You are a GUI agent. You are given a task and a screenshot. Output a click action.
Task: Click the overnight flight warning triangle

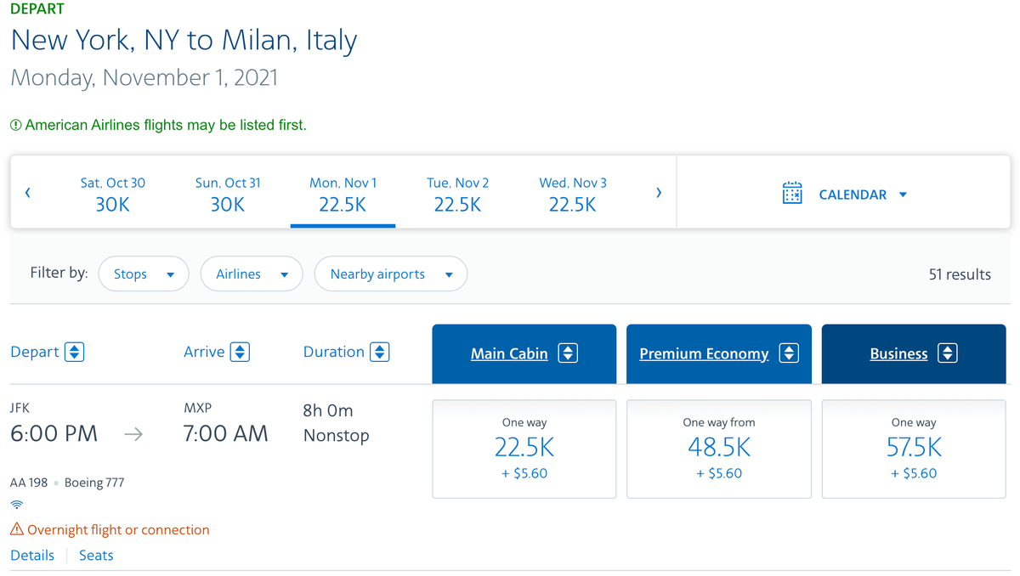pyautogui.click(x=16, y=529)
